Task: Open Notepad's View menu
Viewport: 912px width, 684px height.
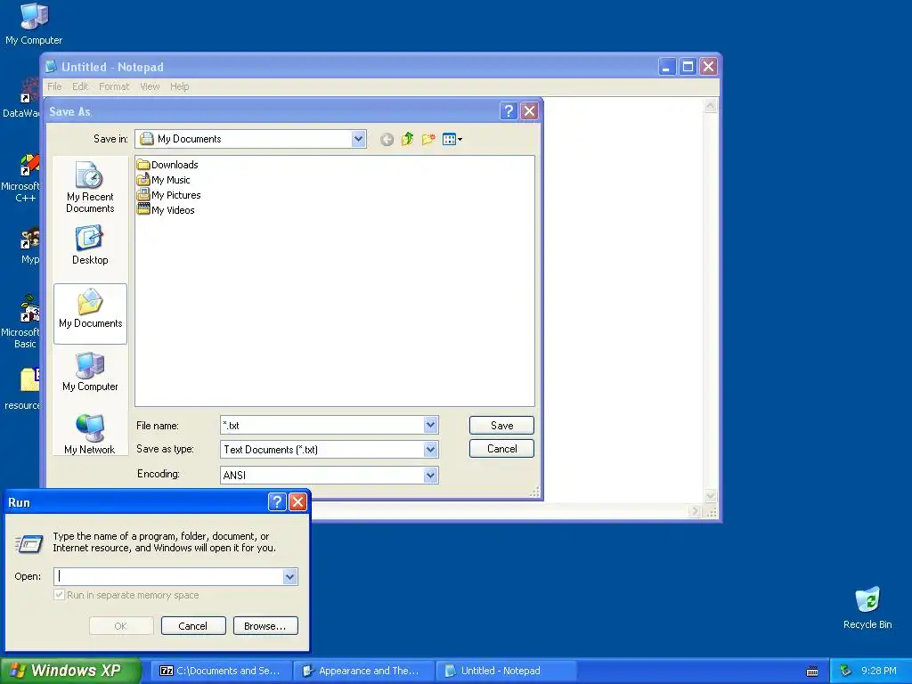Action: [x=150, y=86]
